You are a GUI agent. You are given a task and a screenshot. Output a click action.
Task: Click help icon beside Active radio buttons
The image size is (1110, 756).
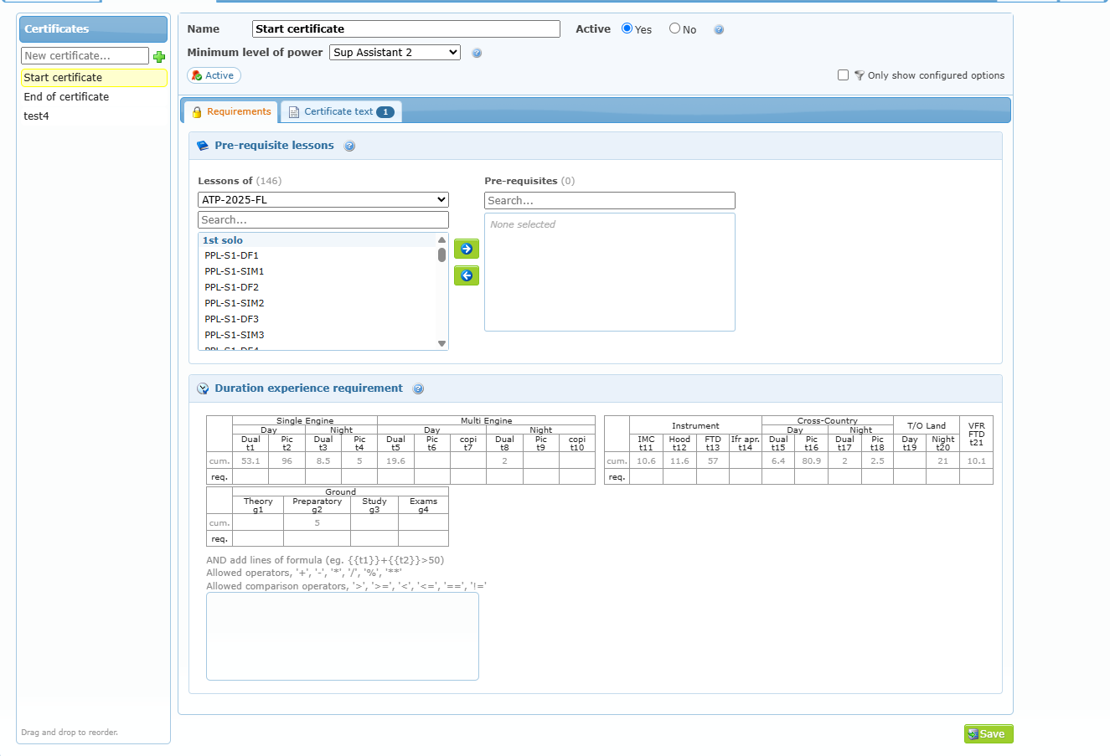(x=719, y=29)
